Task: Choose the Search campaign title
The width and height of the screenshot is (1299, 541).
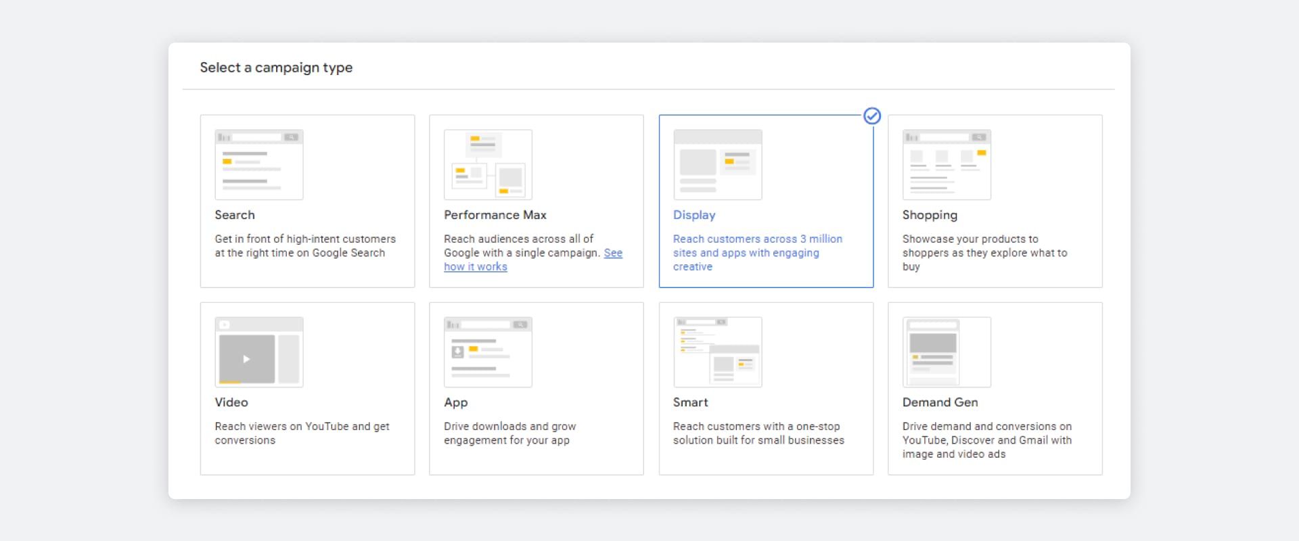Action: [x=235, y=215]
